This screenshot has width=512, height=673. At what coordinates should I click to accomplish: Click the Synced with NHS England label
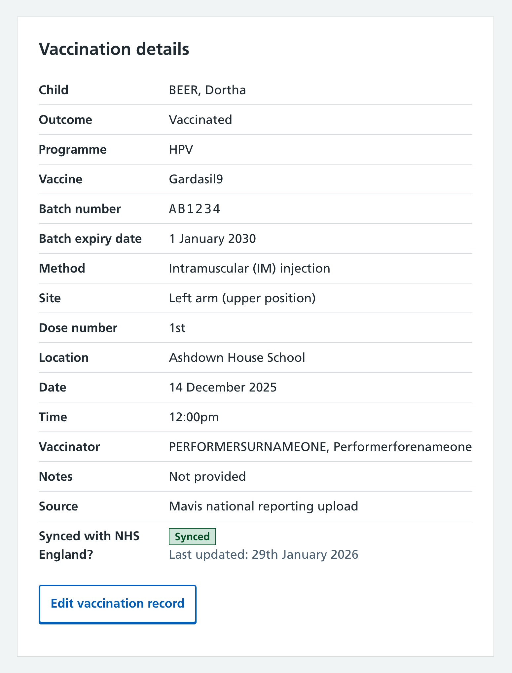(89, 545)
